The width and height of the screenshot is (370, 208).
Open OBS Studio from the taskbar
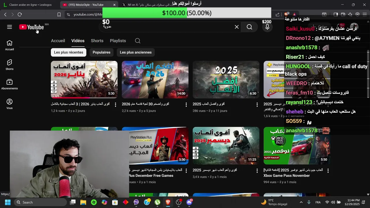179,202
